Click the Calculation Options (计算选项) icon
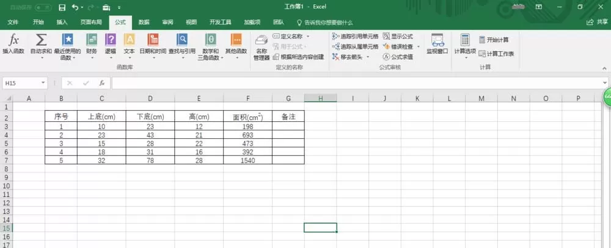This screenshot has width=611, height=248. (x=465, y=40)
